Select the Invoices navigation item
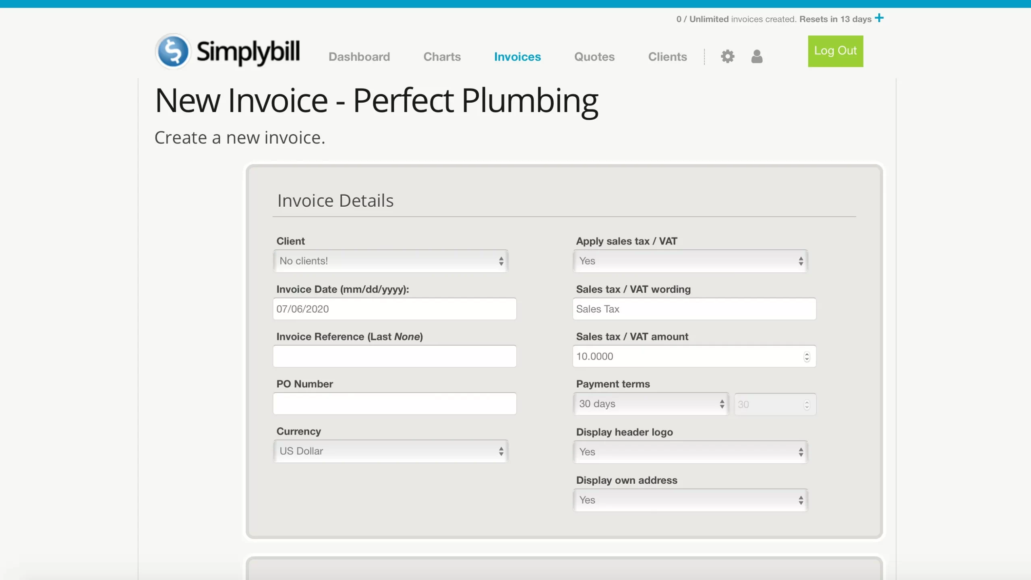This screenshot has width=1031, height=580. (517, 57)
